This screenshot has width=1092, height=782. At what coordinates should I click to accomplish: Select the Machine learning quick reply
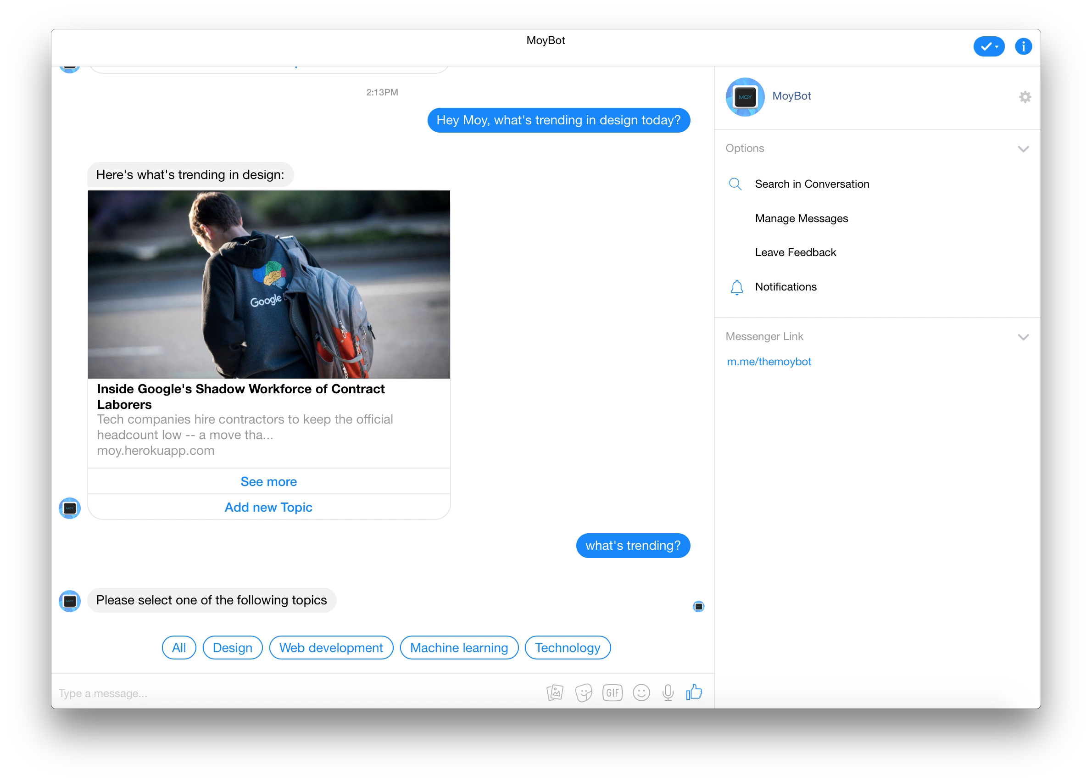(459, 648)
